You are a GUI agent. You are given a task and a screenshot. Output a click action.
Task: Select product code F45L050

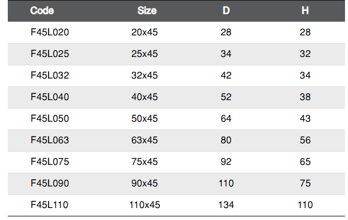[x=50, y=119]
